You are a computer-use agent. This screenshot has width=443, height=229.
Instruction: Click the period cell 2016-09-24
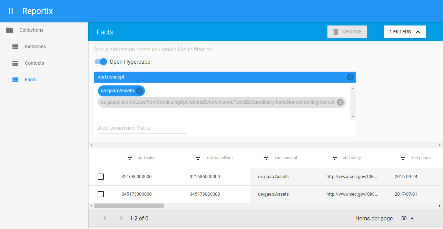click(x=406, y=177)
